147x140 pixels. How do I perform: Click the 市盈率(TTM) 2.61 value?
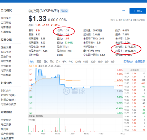pyautogui.click(x=102, y=39)
